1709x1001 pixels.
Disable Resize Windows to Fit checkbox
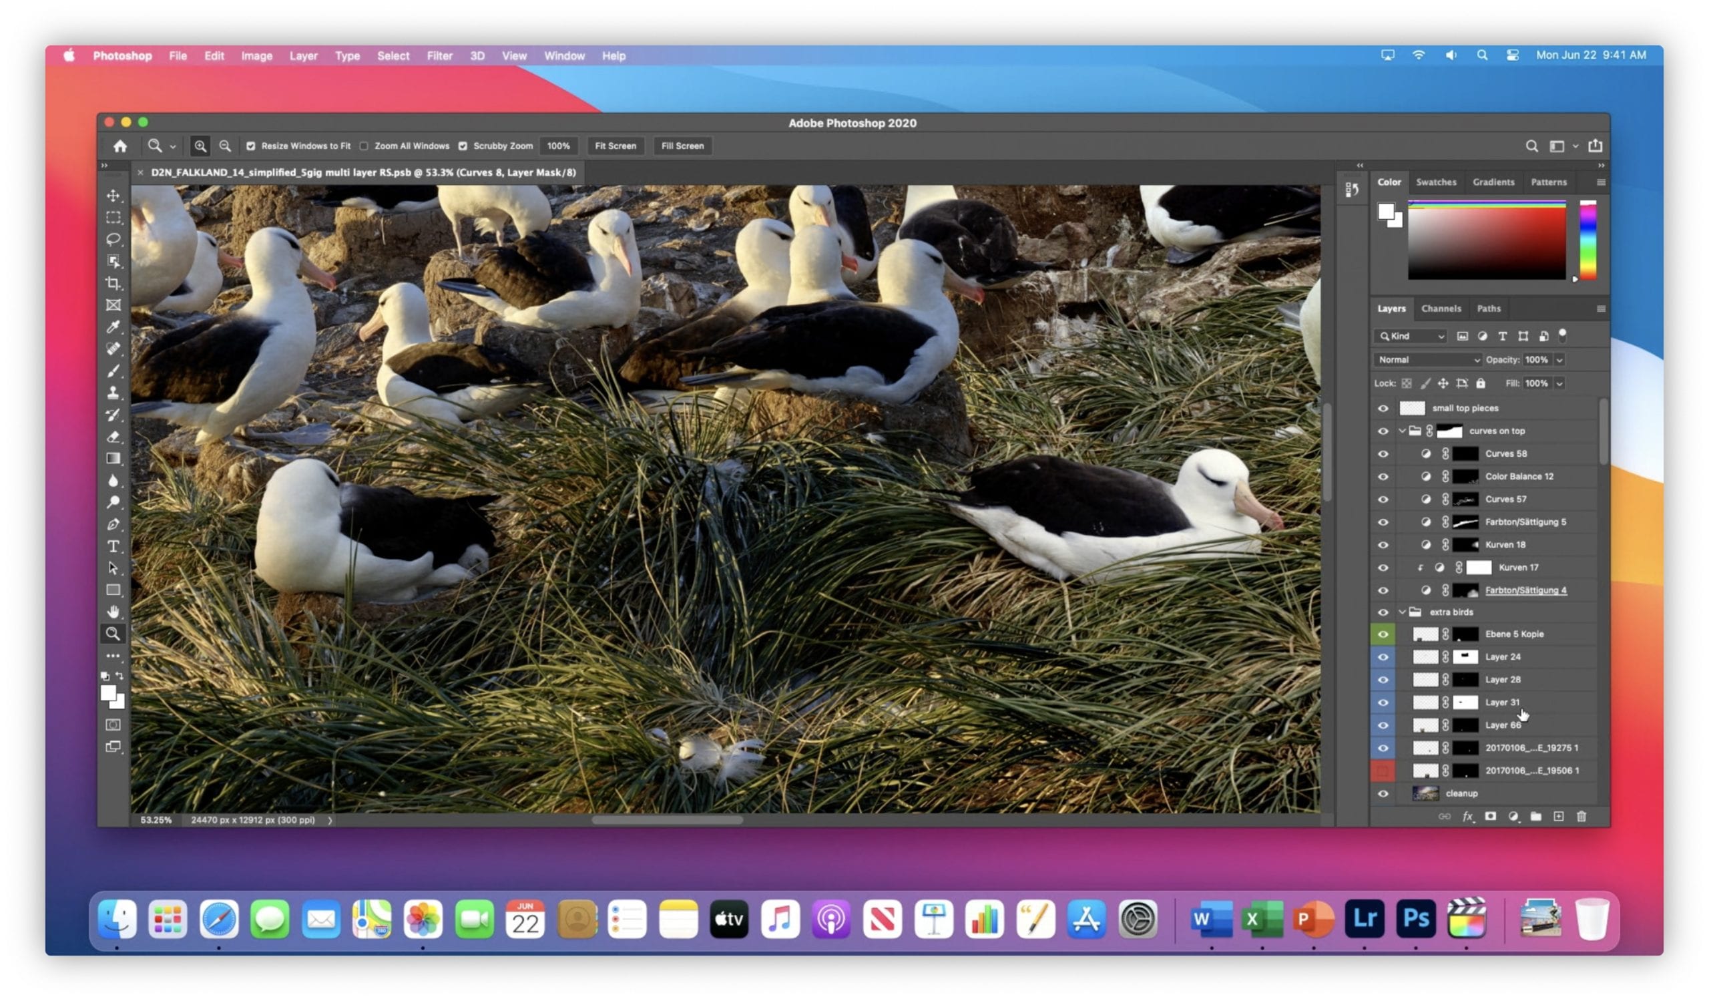pos(251,146)
